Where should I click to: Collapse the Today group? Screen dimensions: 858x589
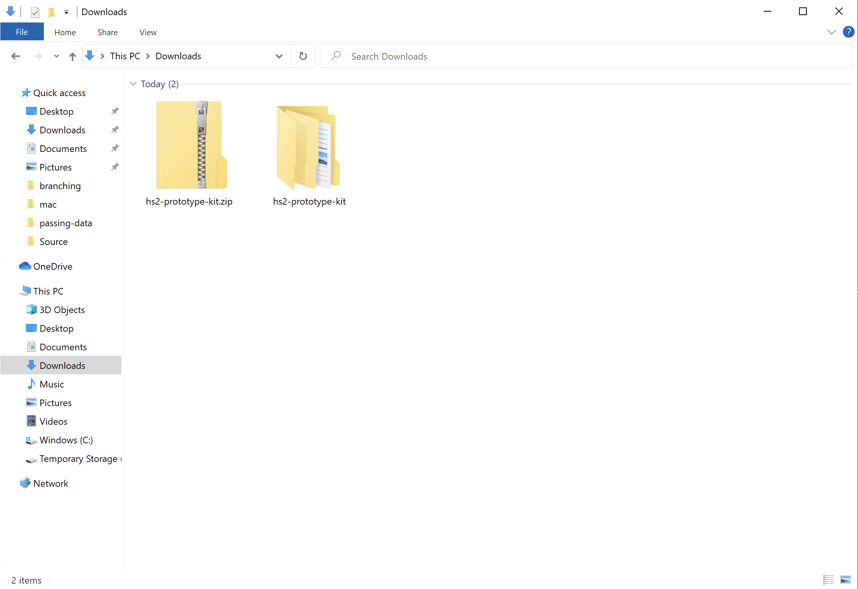(133, 84)
